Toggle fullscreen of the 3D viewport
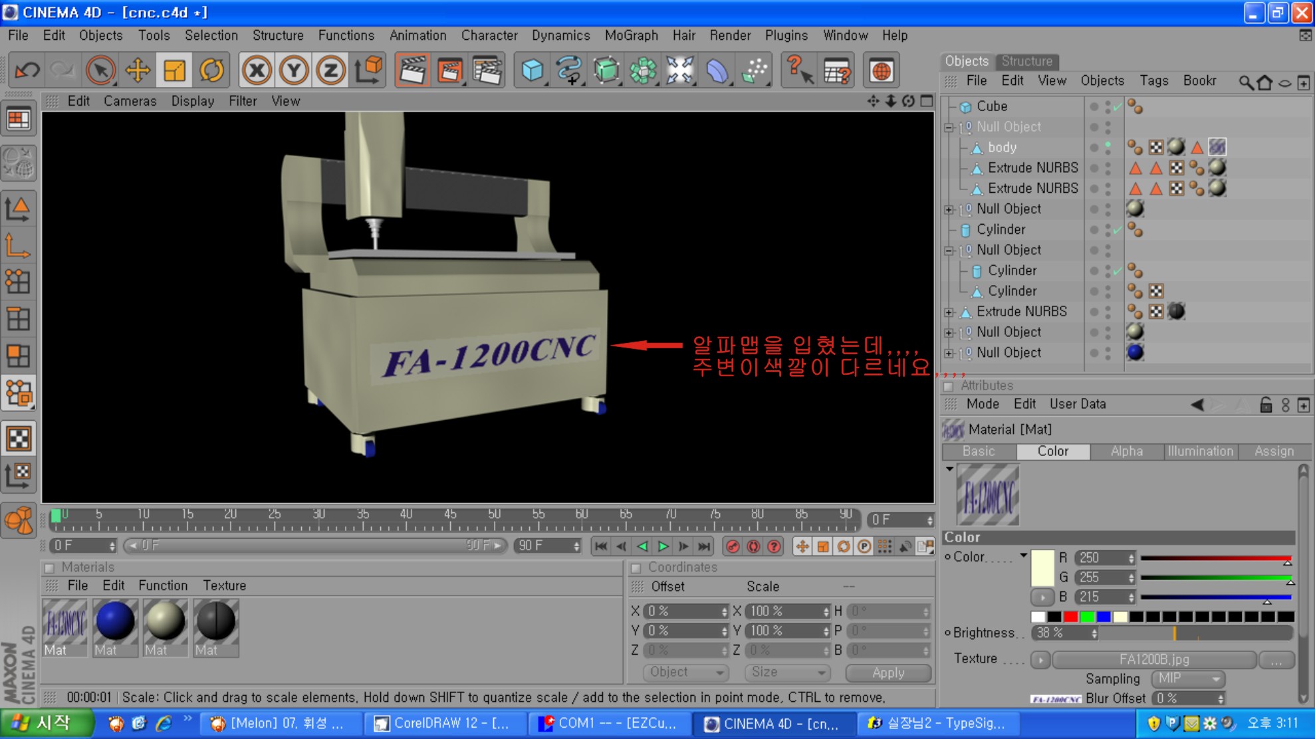Screen dimensions: 1315x739 click(927, 101)
